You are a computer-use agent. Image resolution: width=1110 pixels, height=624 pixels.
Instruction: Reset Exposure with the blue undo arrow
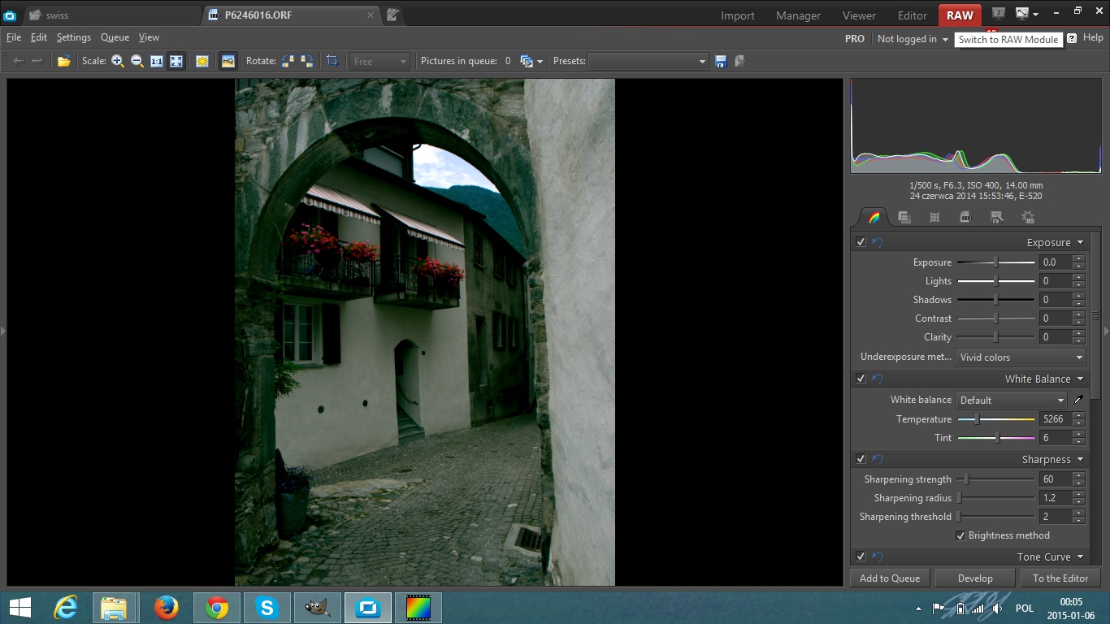coord(877,242)
